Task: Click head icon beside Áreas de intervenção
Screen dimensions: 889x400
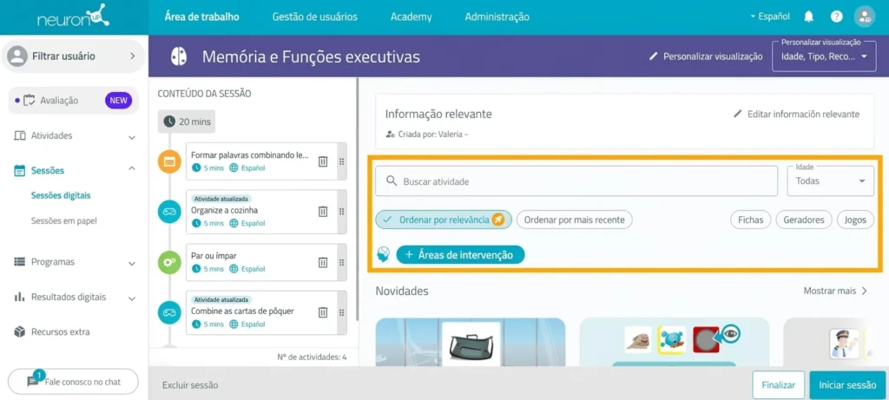Action: (x=383, y=255)
